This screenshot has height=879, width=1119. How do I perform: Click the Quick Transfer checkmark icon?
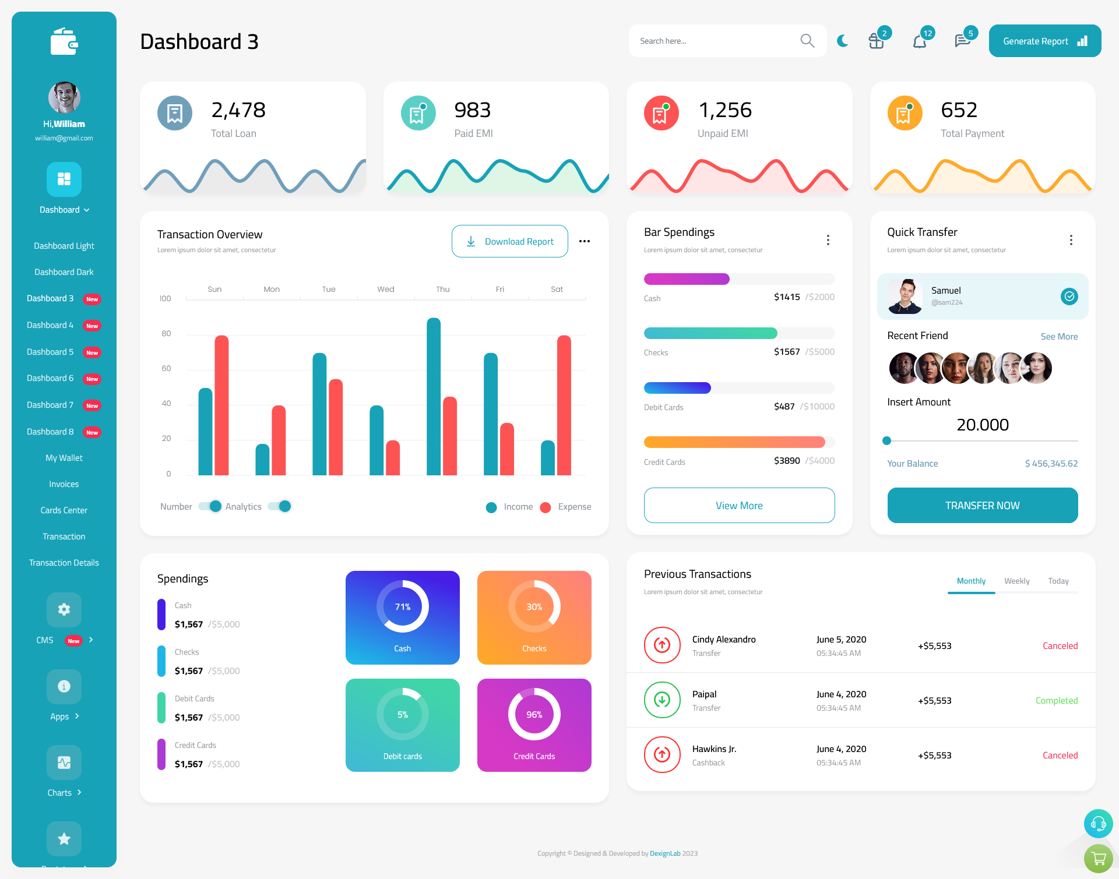1070,295
